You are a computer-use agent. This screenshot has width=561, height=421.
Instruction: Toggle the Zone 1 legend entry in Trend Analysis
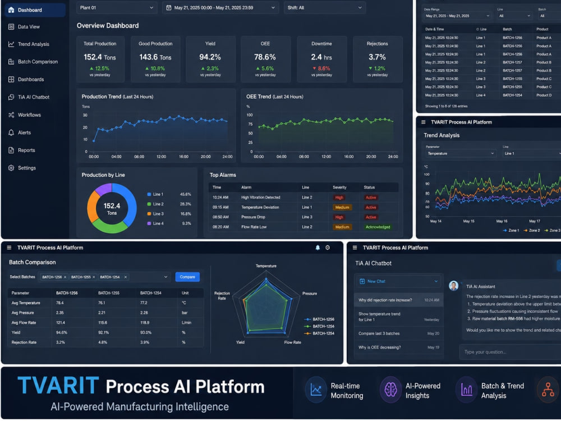coord(511,231)
